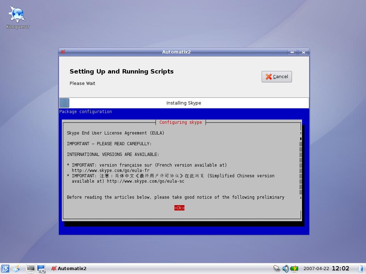The width and height of the screenshot is (366, 274).
Task: Click the EULA scrollbar up arrow
Action: click(x=301, y=133)
